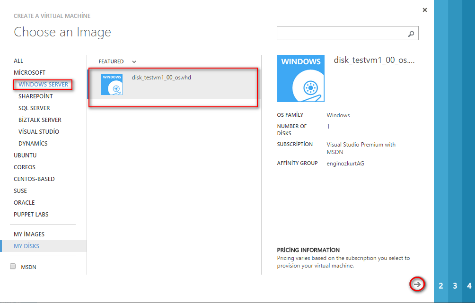Image resolution: width=475 pixels, height=303 pixels.
Task: Click the large Windows disk preview image
Action: pyautogui.click(x=300, y=78)
